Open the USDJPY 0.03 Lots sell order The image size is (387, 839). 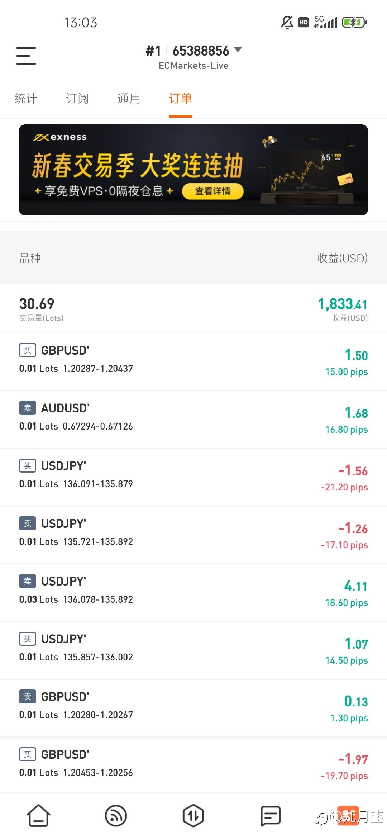pos(193,592)
